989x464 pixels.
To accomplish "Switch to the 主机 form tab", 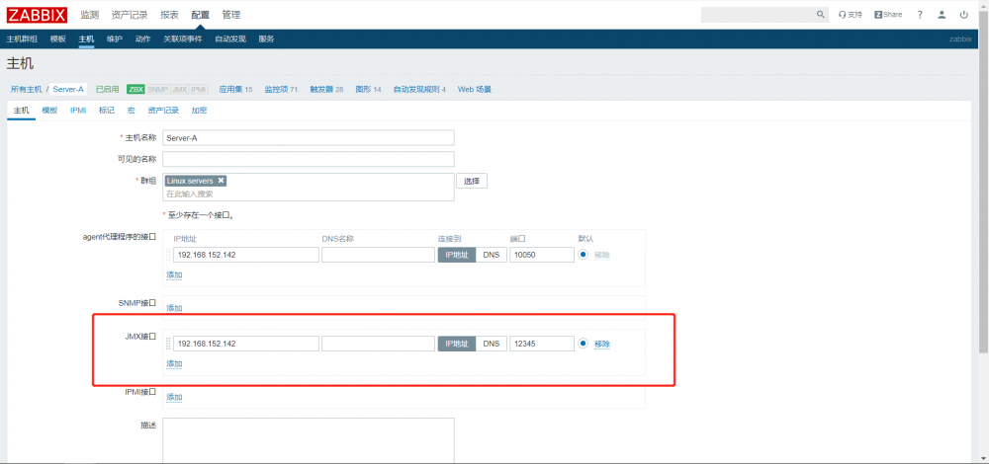I will (22, 111).
